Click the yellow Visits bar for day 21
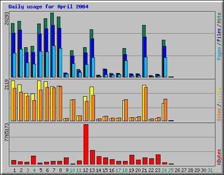The image size is (224, 175). point(143,103)
